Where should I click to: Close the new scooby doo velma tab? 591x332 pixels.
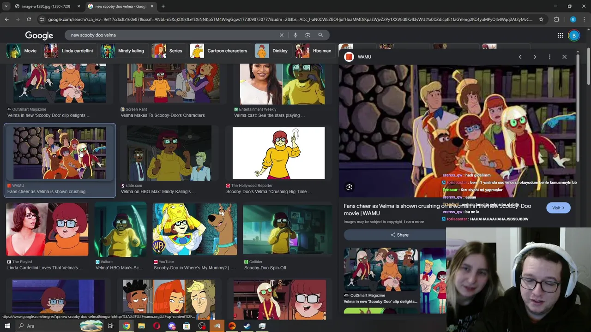tap(152, 6)
